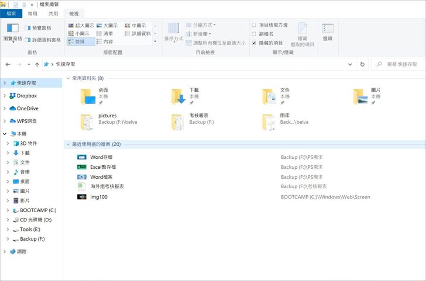Image resolution: width=426 pixels, height=281 pixels.
Task: Click the up-arrow parent folder button
Action: click(36, 64)
